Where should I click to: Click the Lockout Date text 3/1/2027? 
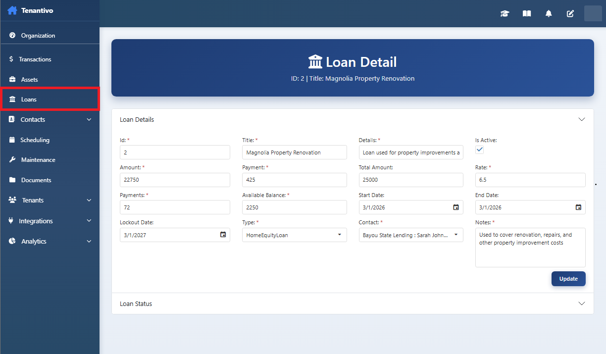tap(135, 235)
